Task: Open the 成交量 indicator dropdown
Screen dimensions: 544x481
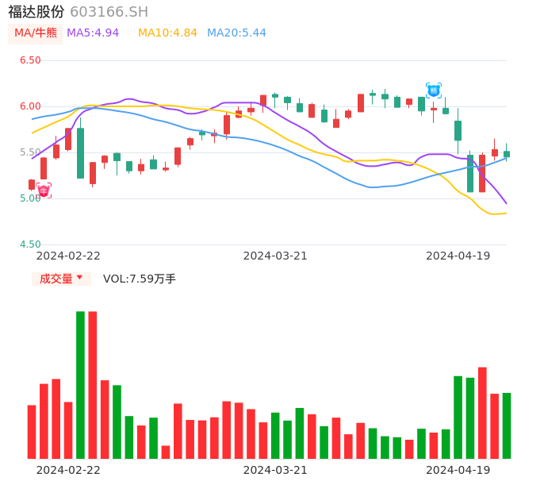Action: 61,279
